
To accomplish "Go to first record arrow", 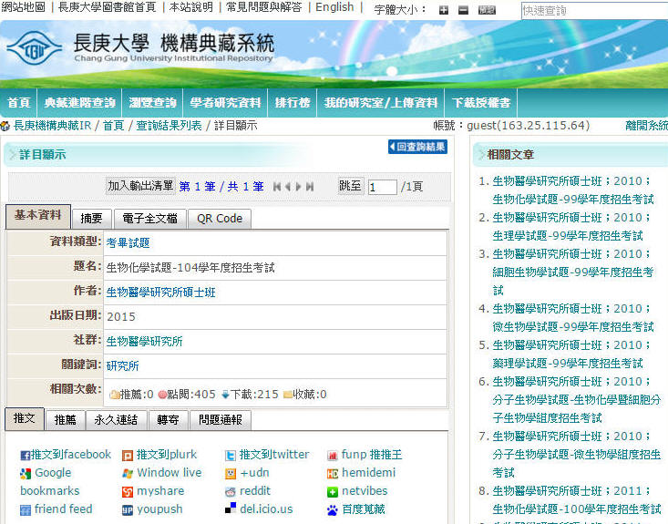I will point(277,187).
